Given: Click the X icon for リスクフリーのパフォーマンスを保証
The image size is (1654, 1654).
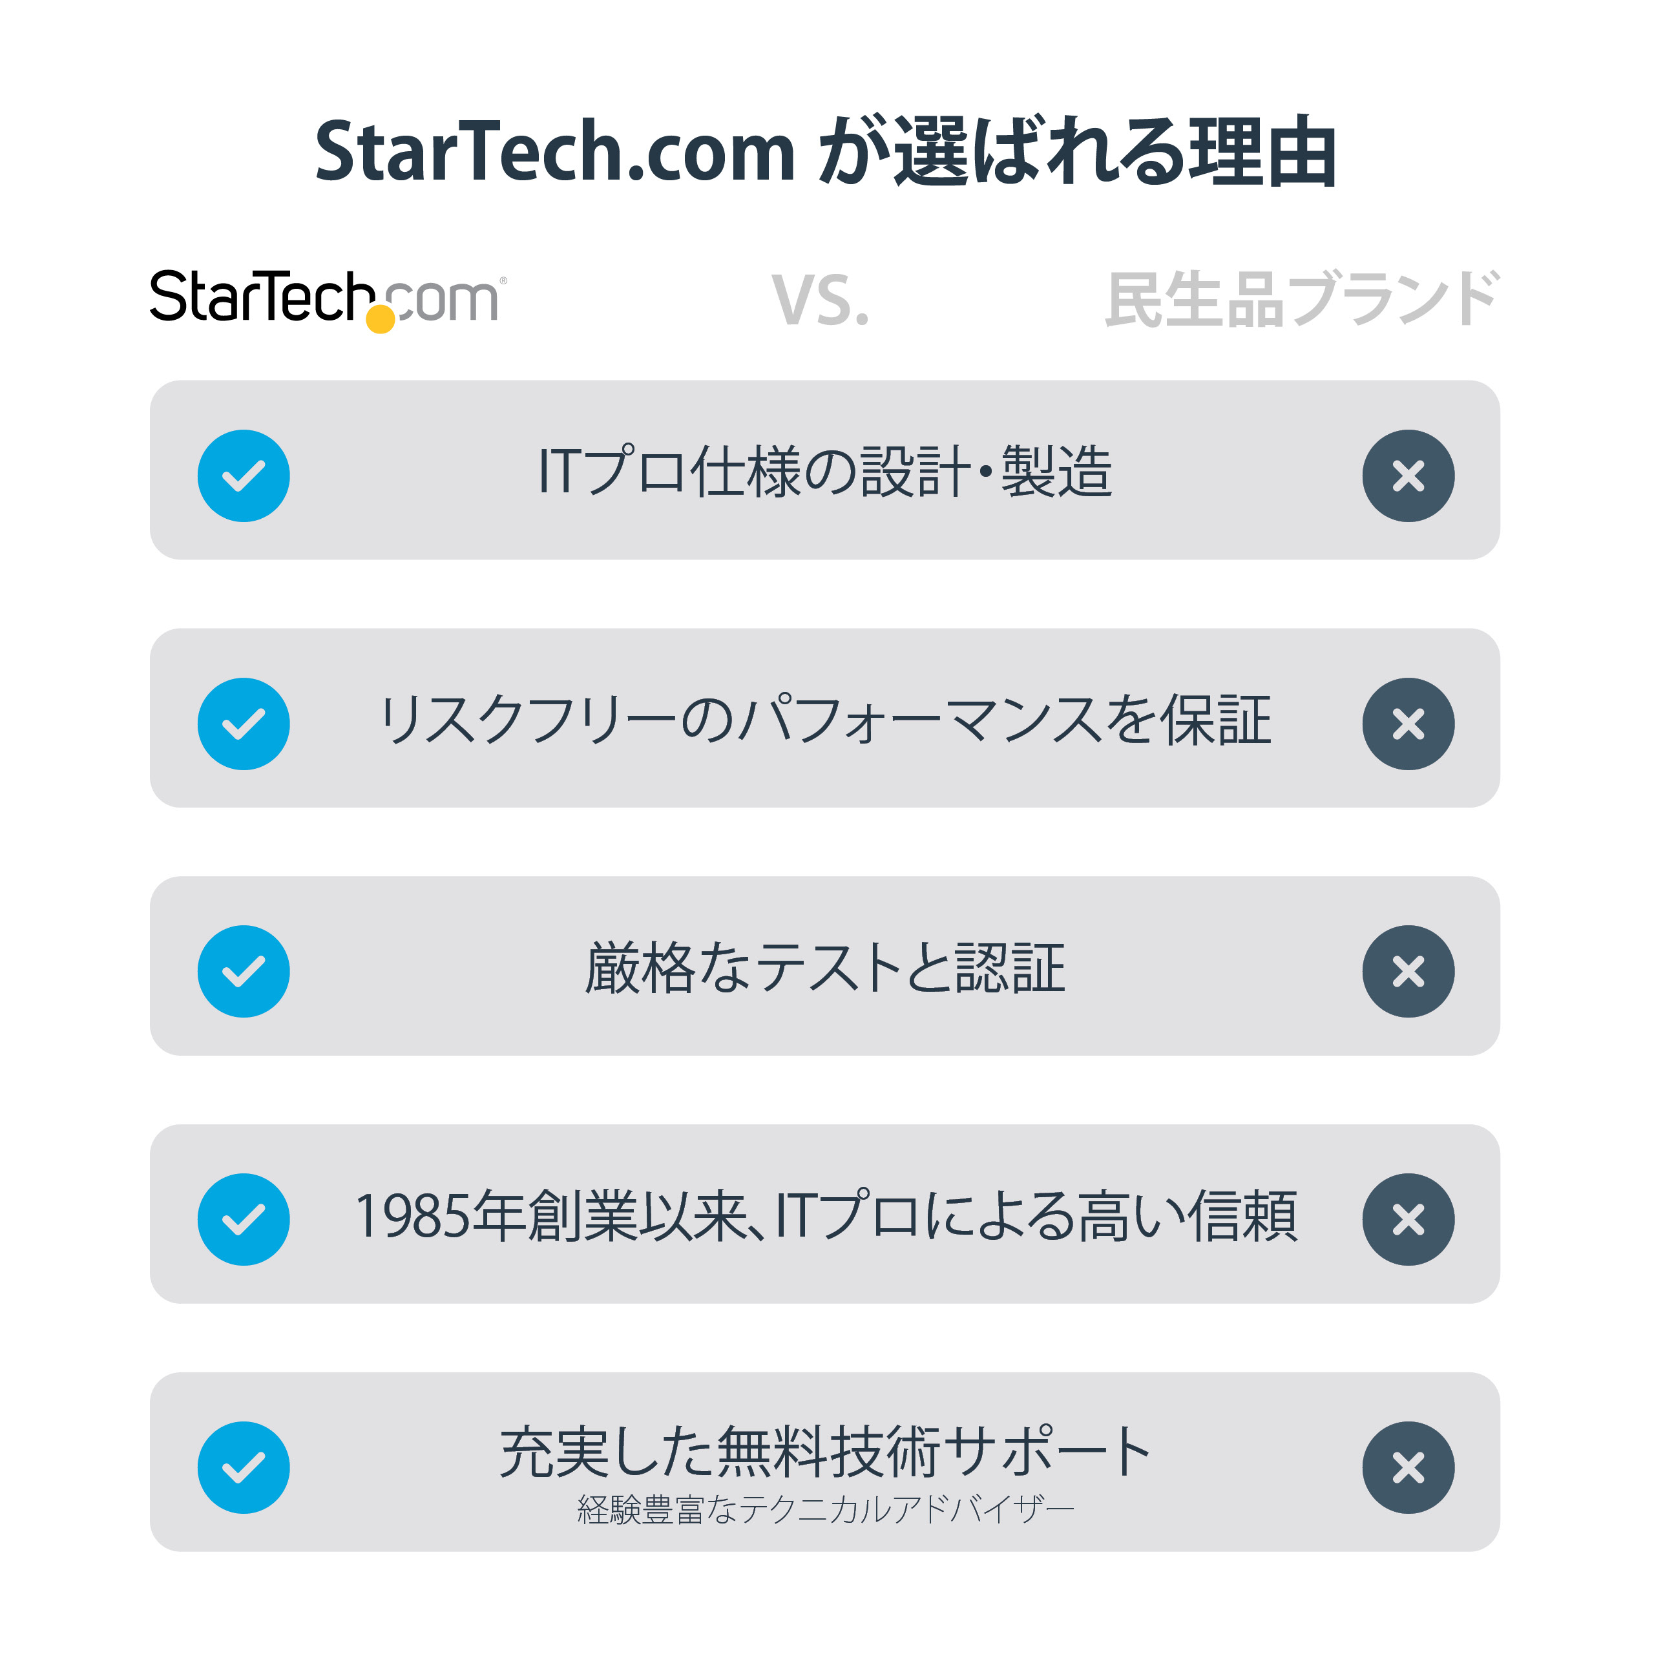Looking at the screenshot, I should [x=1408, y=724].
